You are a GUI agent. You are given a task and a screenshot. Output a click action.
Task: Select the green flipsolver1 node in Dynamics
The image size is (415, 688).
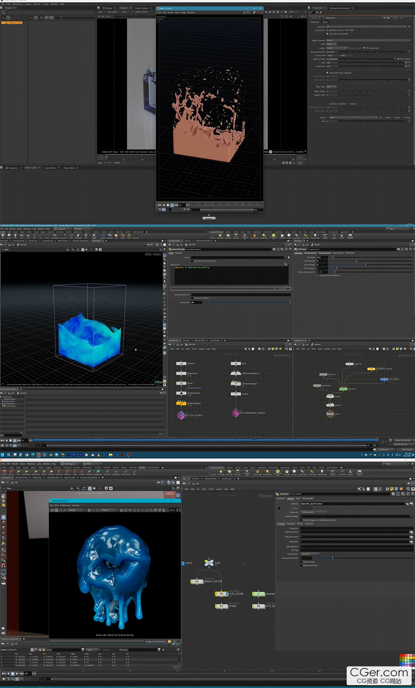[x=343, y=389]
